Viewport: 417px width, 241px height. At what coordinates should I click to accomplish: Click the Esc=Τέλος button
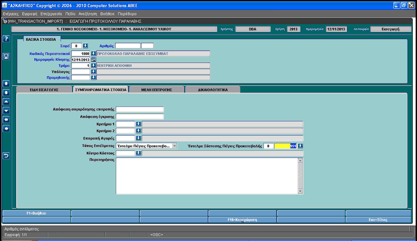point(378,220)
